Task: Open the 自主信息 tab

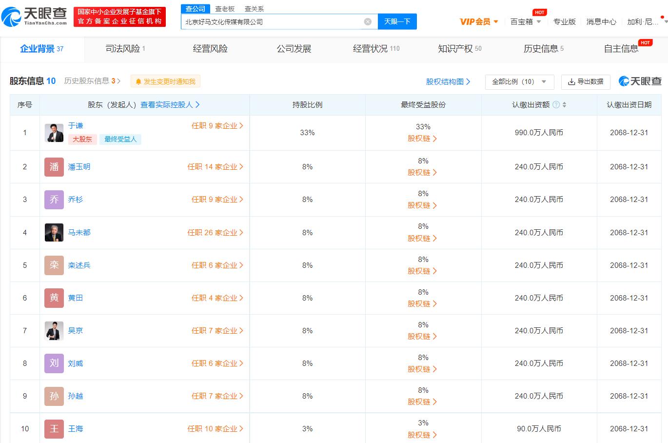Action: tap(621, 49)
